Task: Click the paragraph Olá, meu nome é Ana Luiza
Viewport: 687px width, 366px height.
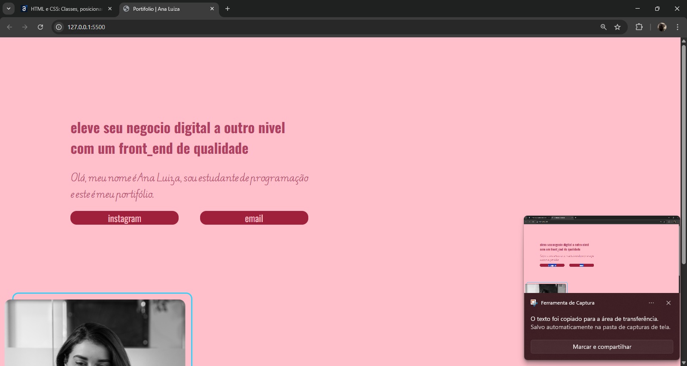Action: tap(189, 186)
